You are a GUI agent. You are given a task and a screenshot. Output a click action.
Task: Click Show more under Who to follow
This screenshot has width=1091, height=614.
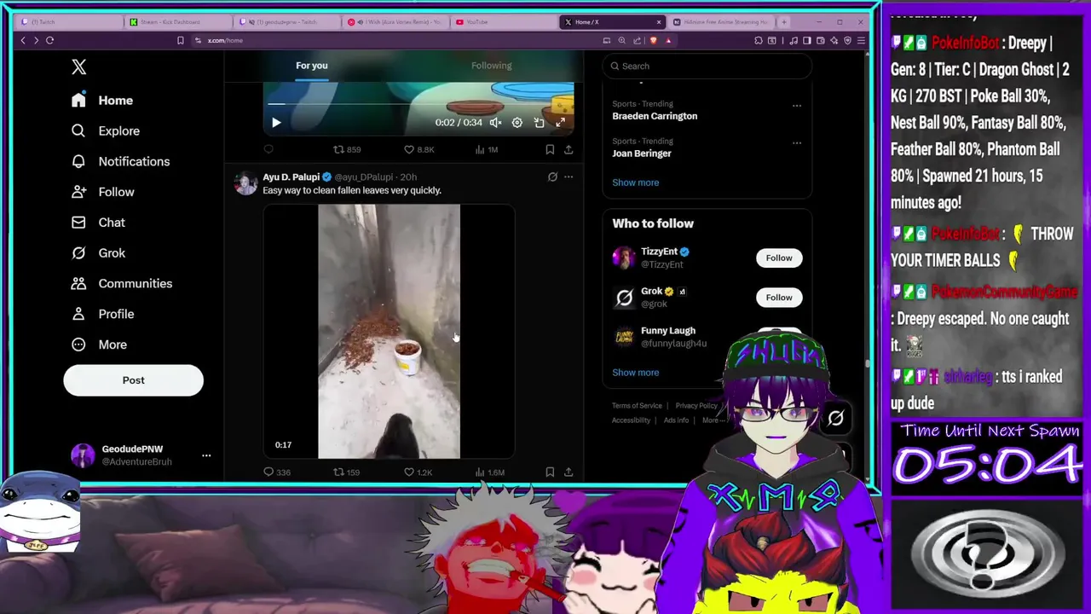635,373
